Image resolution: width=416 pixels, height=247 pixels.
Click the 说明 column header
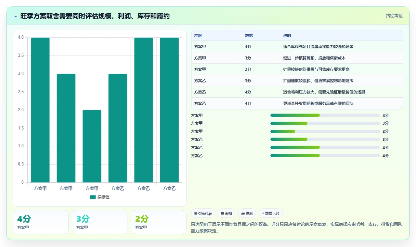(287, 36)
